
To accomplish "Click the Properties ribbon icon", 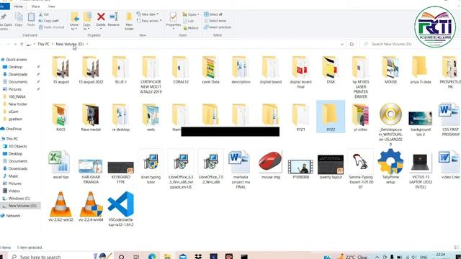I will (173, 17).
